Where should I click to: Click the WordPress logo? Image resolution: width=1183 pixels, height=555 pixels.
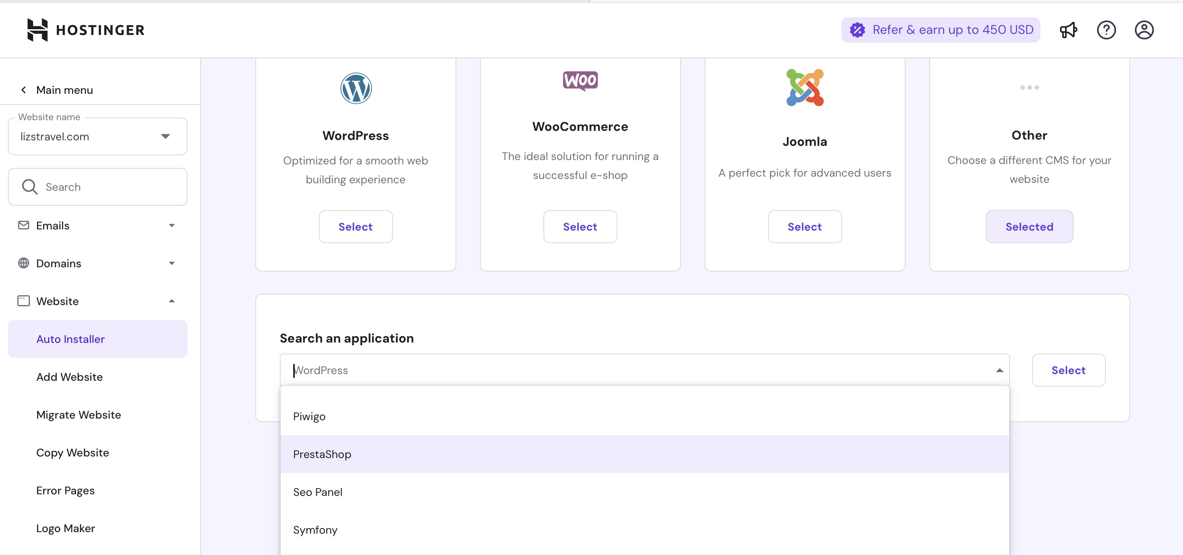(x=356, y=88)
